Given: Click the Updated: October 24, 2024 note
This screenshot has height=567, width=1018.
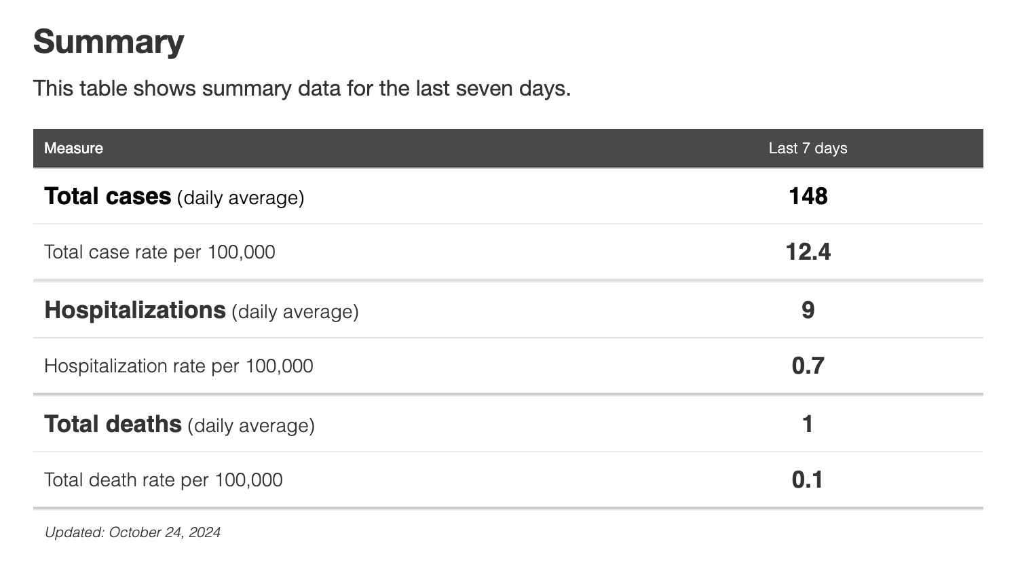Looking at the screenshot, I should [132, 532].
